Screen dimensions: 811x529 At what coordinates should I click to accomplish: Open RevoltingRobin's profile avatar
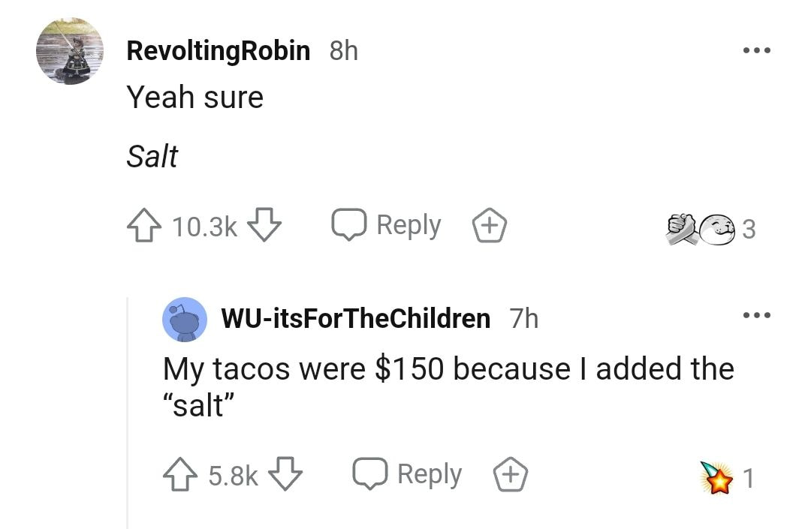(70, 51)
